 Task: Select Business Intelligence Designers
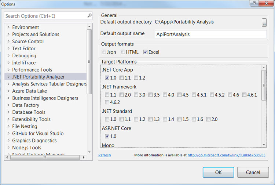click(45, 98)
